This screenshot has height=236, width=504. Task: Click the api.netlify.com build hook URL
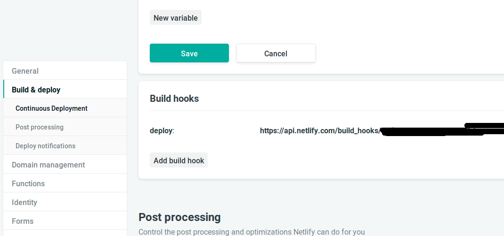pyautogui.click(x=319, y=131)
